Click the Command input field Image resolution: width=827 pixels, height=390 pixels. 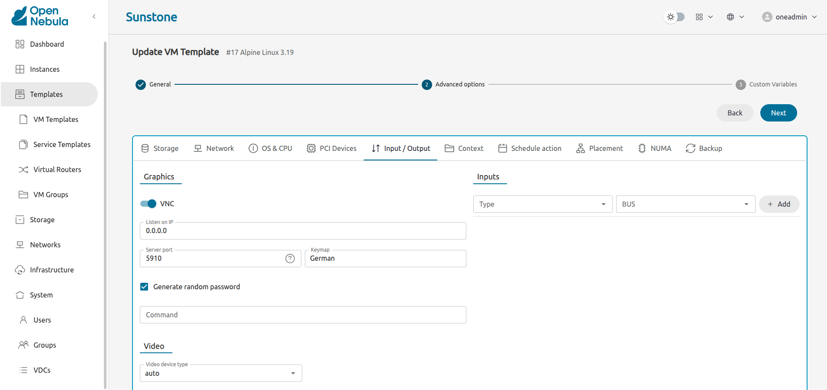pos(303,315)
